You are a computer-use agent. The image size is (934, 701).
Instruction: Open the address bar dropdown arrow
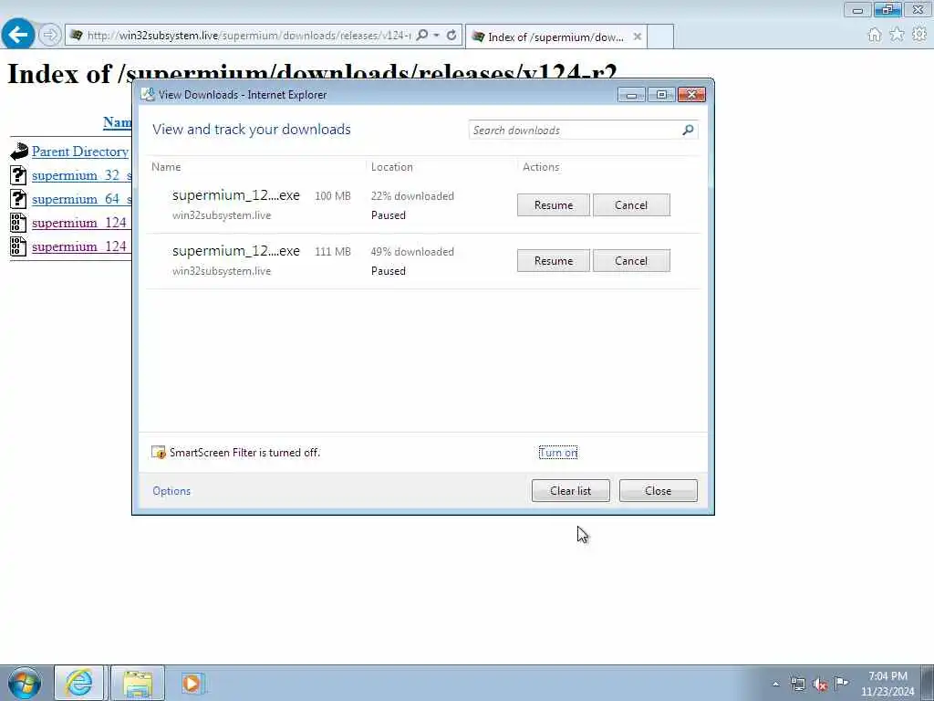pyautogui.click(x=437, y=36)
